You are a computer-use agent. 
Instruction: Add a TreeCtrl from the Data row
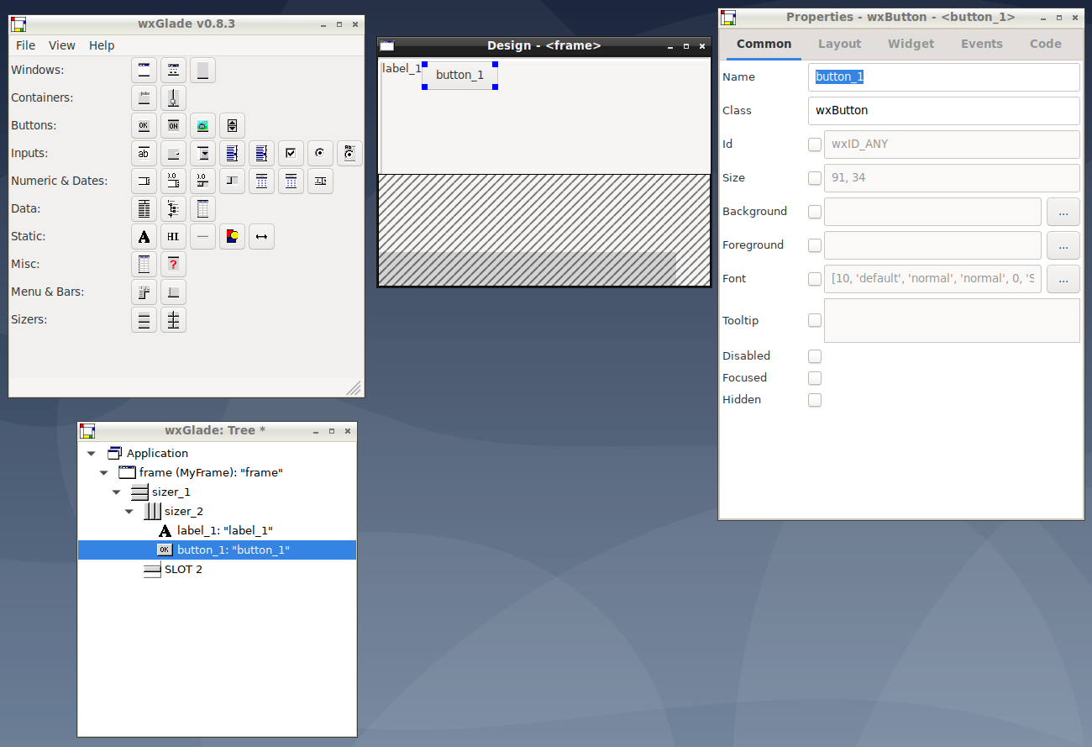[174, 209]
